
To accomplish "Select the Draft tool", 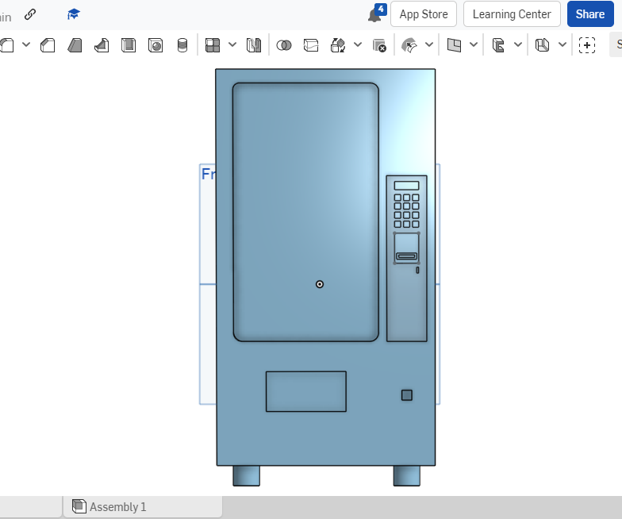I will tap(75, 45).
